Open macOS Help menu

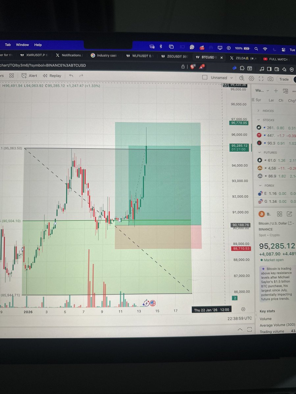(38, 45)
